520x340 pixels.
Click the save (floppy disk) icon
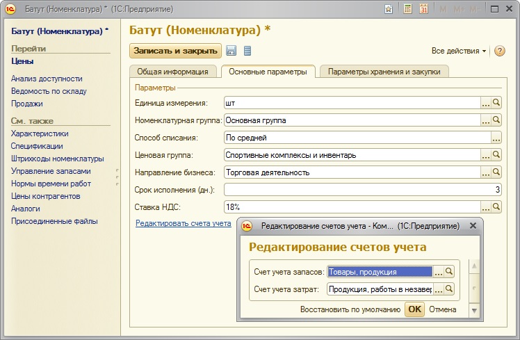click(x=231, y=51)
